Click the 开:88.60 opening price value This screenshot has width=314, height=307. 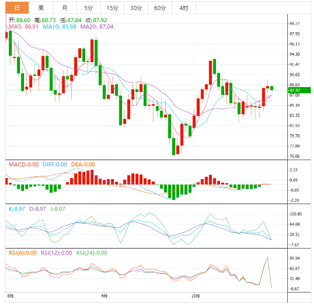point(20,20)
